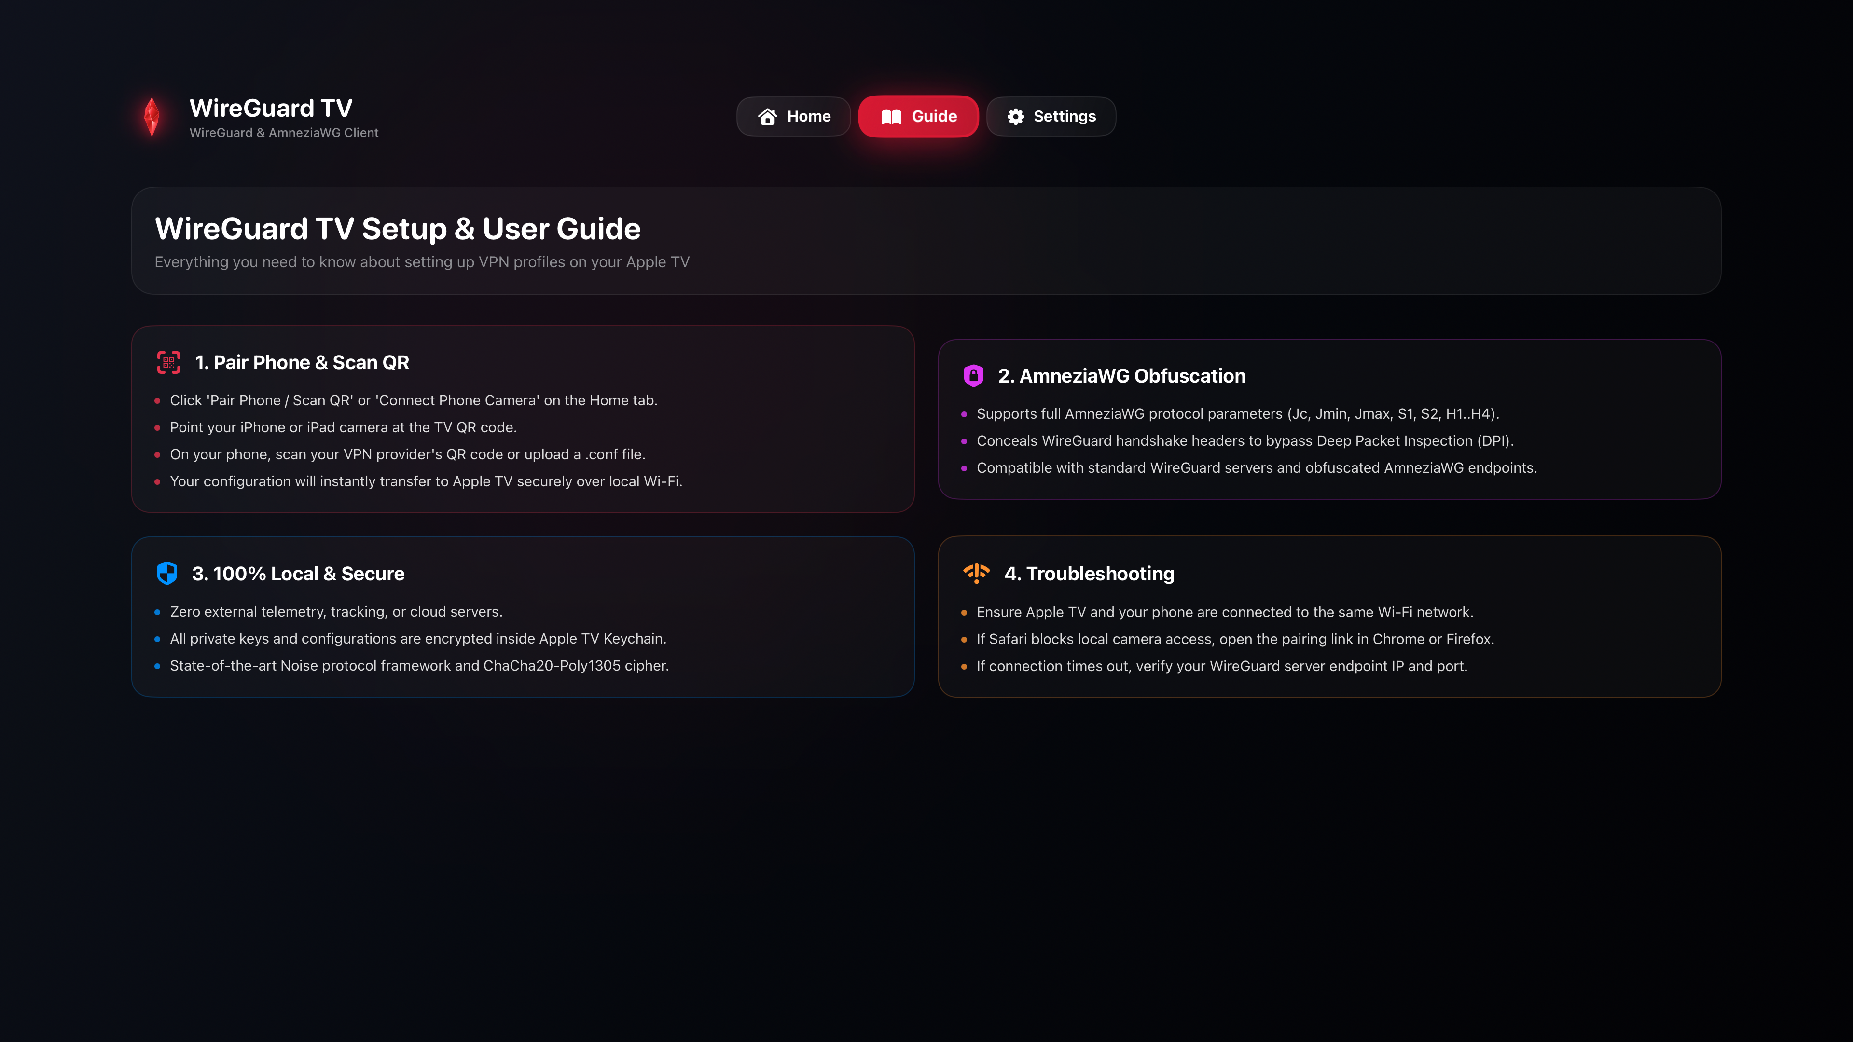
Task: Click heading '4. Troubleshooting'
Action: click(1089, 574)
